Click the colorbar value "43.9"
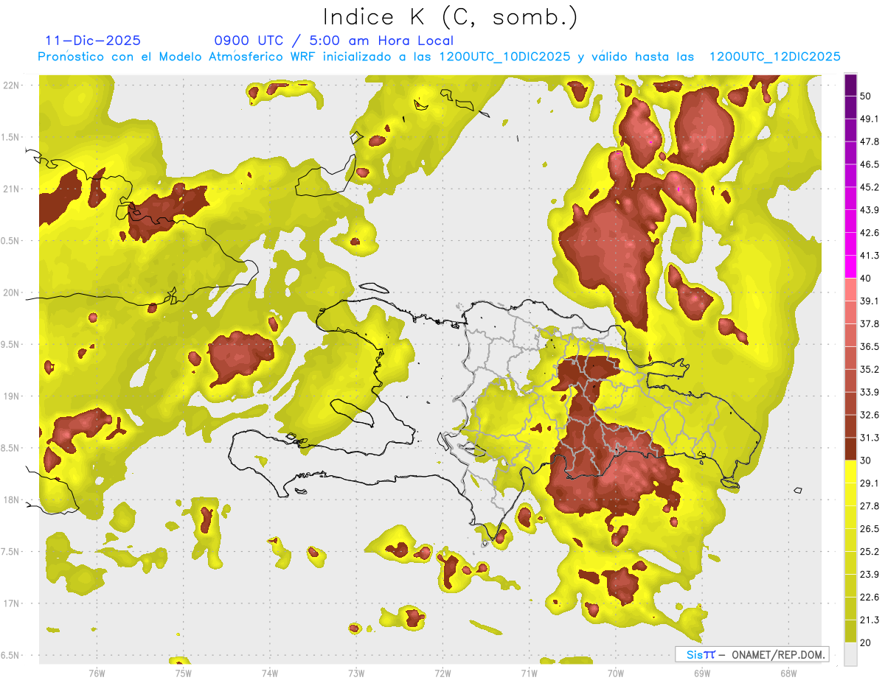The height and width of the screenshot is (683, 885). 870,210
